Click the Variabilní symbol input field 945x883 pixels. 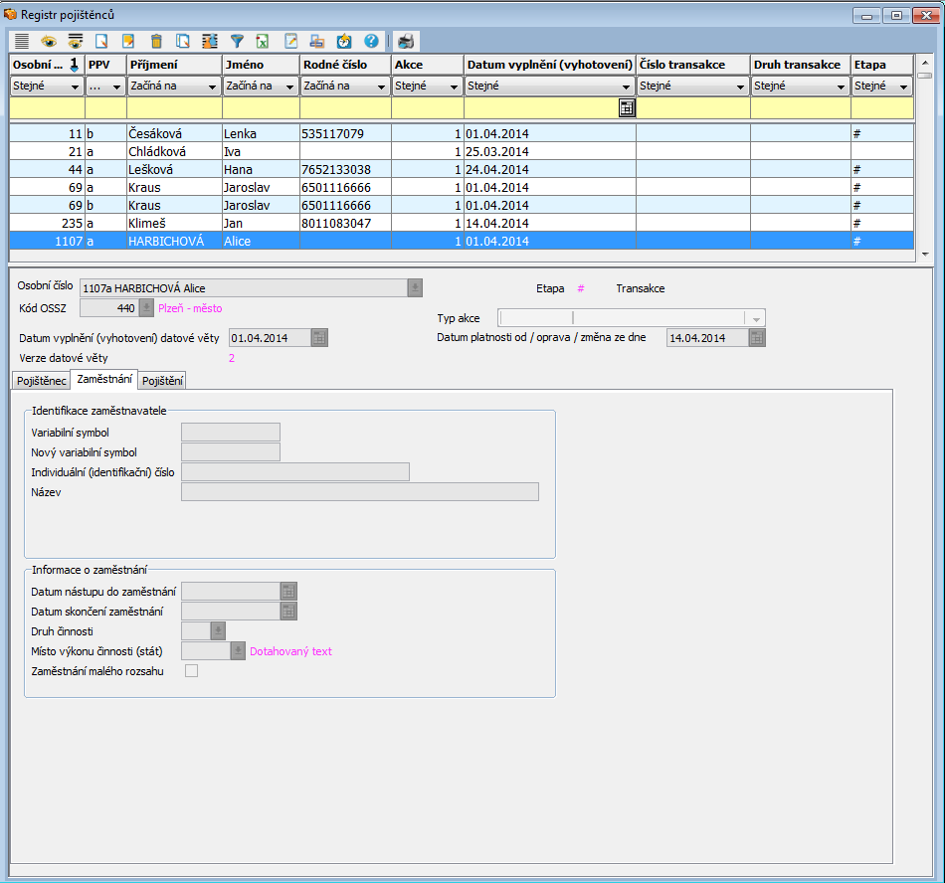pos(231,433)
